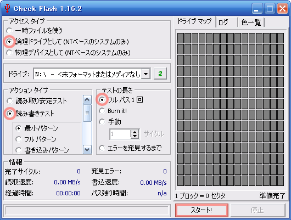This screenshot has width=291, height=220.
Task: Click the 停止 button
Action: tap(258, 210)
